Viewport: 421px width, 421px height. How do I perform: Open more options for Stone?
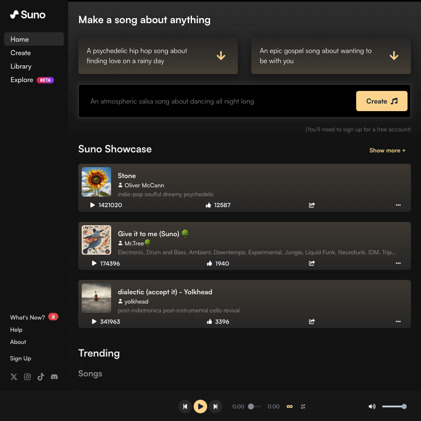tap(398, 205)
